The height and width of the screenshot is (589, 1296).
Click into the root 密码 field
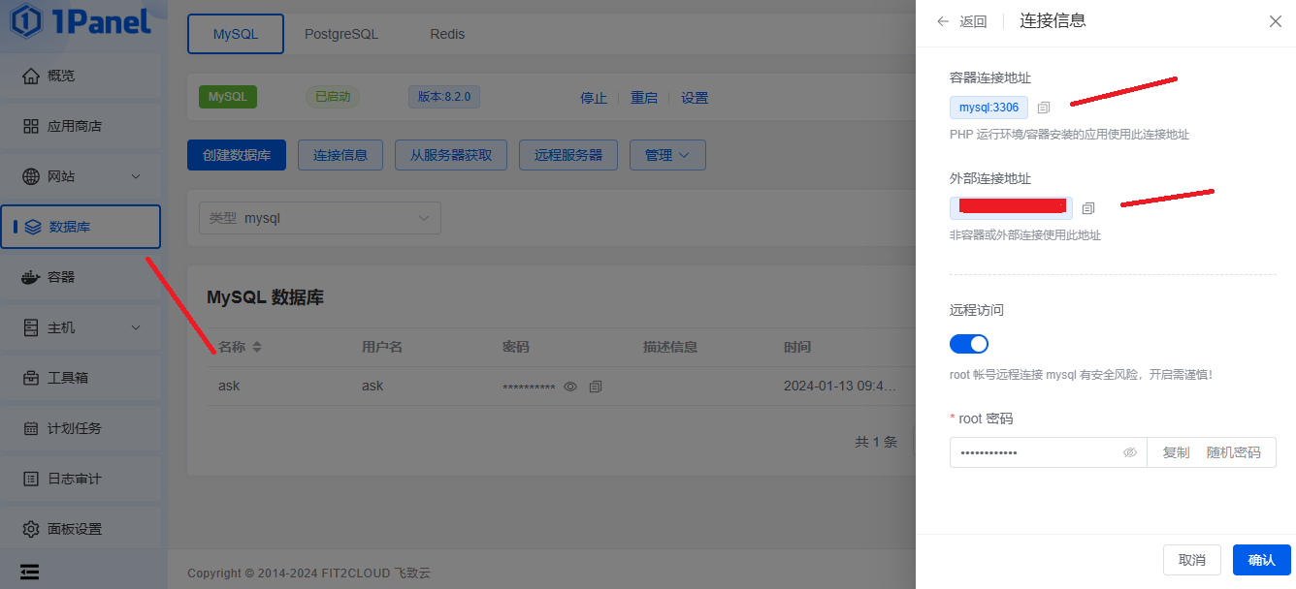1033,452
